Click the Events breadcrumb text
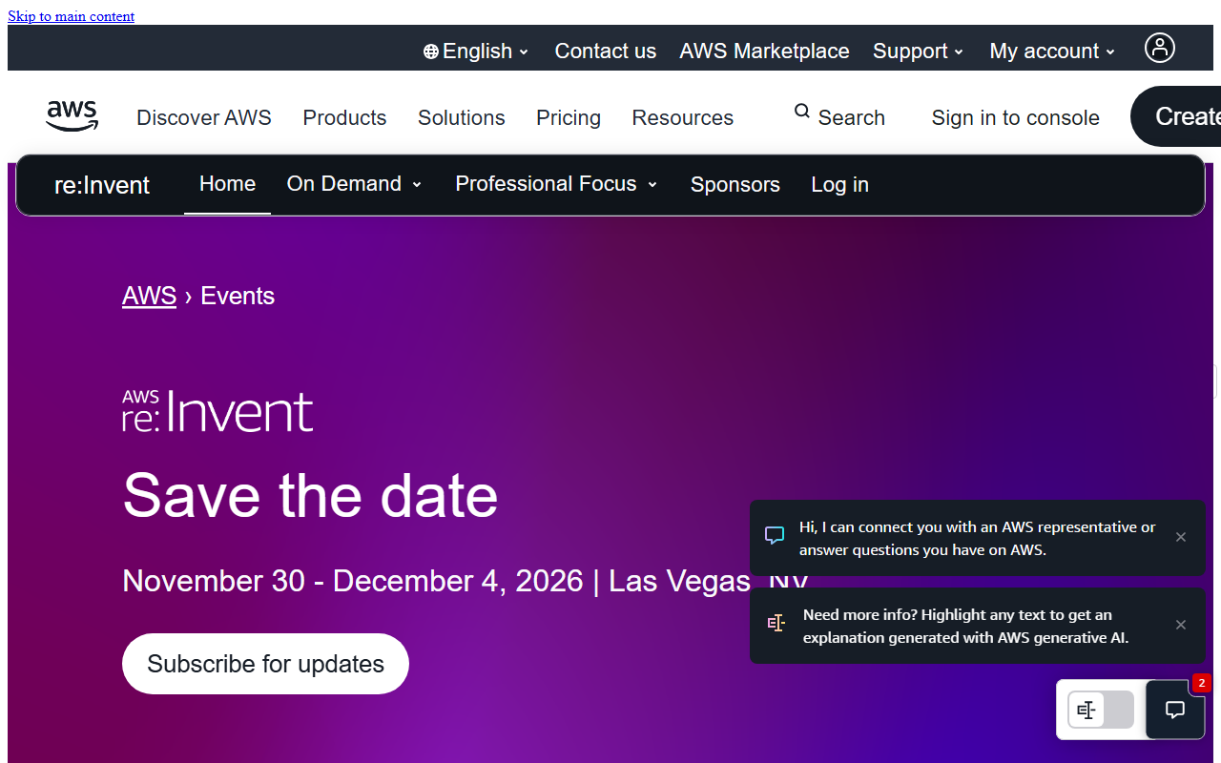The width and height of the screenshot is (1221, 763). 238,296
